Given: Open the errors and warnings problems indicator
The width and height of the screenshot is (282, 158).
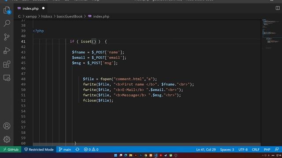Looking at the screenshot, I should point(91,150).
